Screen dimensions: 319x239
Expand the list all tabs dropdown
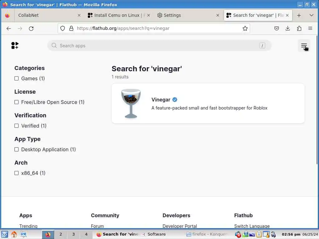pos(311,15)
